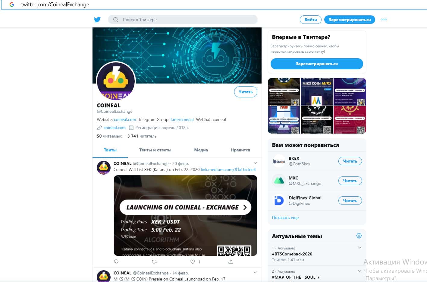Open the bottom-right red media thumbnail
The height and width of the screenshot is (282, 427).
point(350,120)
